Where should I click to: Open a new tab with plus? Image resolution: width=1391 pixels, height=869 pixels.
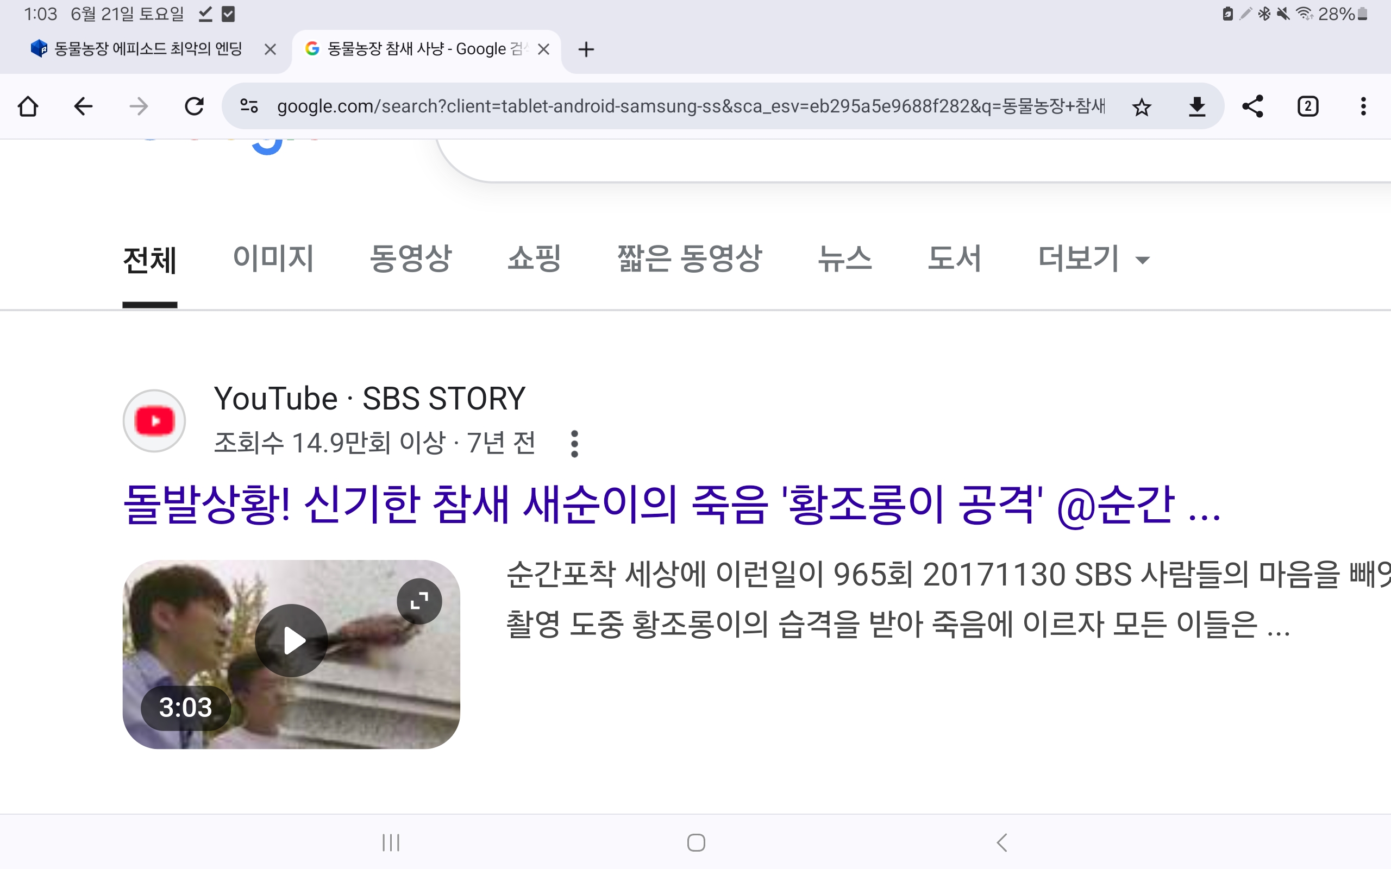586,49
